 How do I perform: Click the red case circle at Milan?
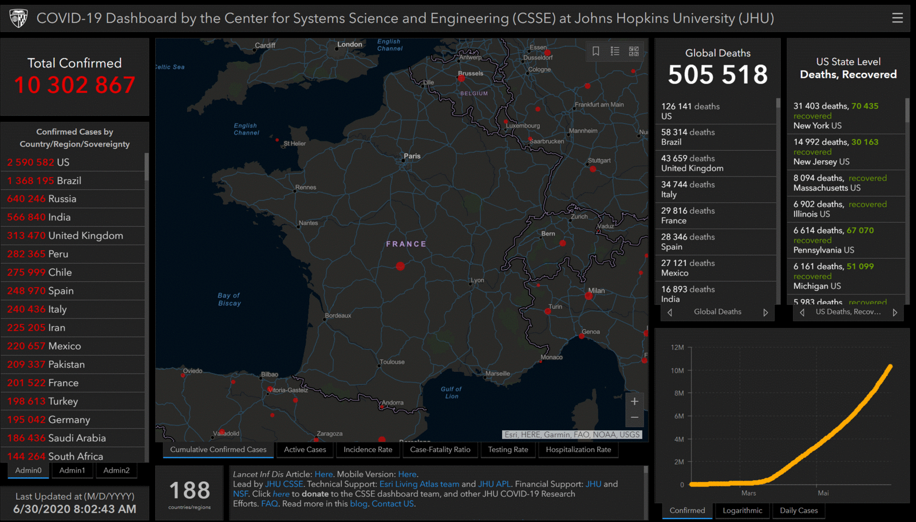tap(589, 296)
